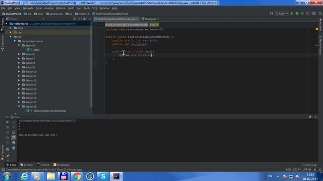Open the Favorites side tool window
323x181 pixels.
(x=2, y=152)
